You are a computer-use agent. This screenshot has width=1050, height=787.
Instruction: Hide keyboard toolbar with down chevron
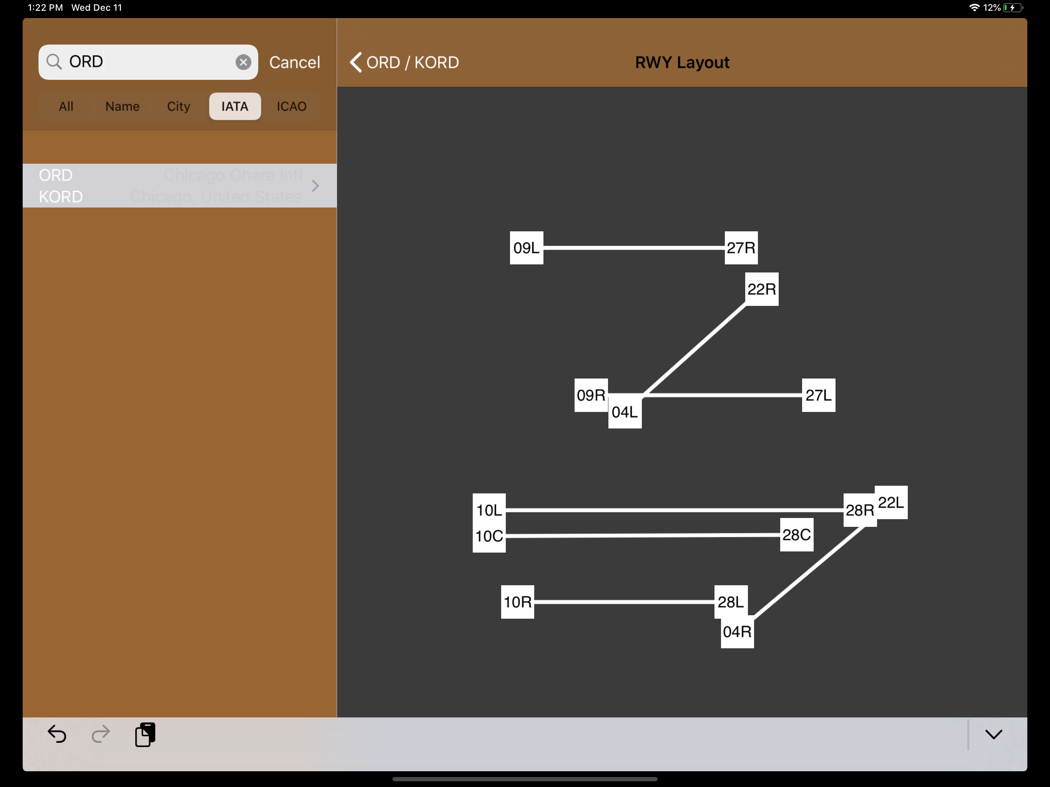click(993, 734)
